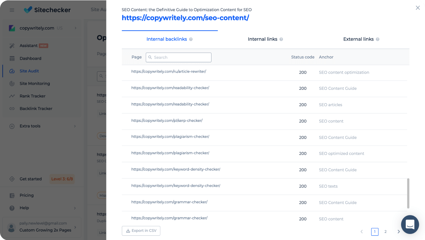The height and width of the screenshot is (240, 425).
Task: Expand the Help submenu chevron
Action: tap(75, 208)
